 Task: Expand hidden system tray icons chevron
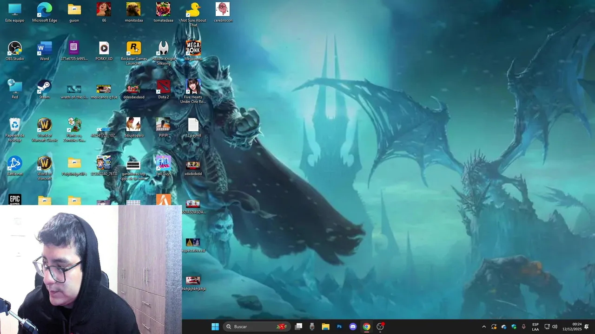[x=484, y=327]
